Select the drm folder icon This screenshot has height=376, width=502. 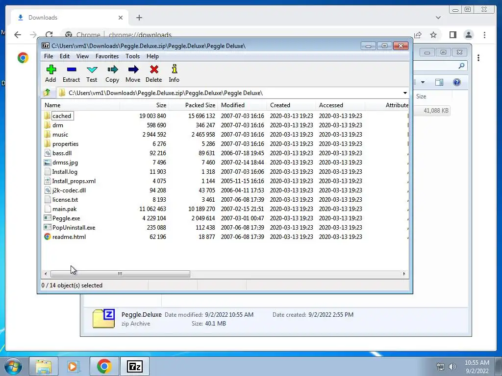[x=48, y=125]
